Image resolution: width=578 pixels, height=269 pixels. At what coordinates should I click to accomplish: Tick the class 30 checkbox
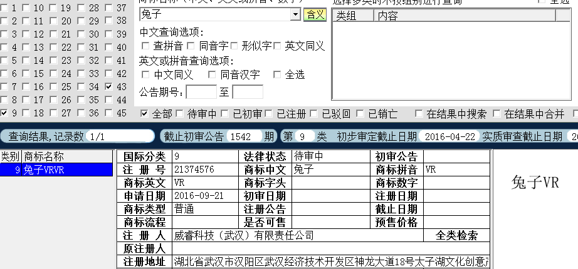coord(81,34)
